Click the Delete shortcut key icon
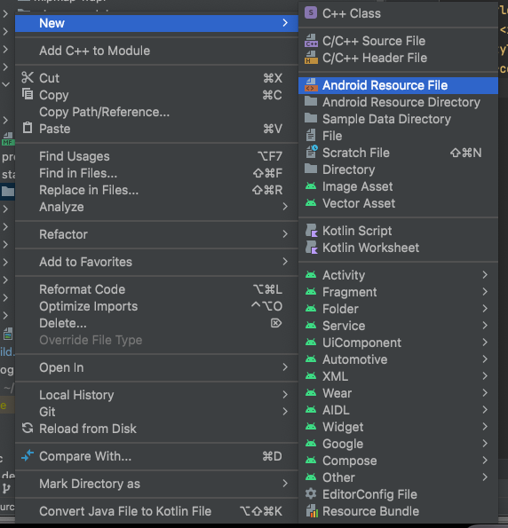508x528 pixels. tap(276, 323)
